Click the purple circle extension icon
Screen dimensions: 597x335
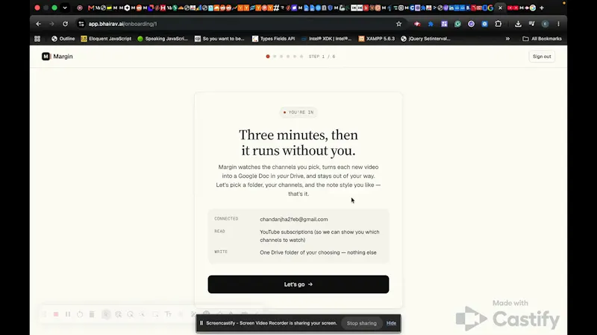[x=471, y=24]
